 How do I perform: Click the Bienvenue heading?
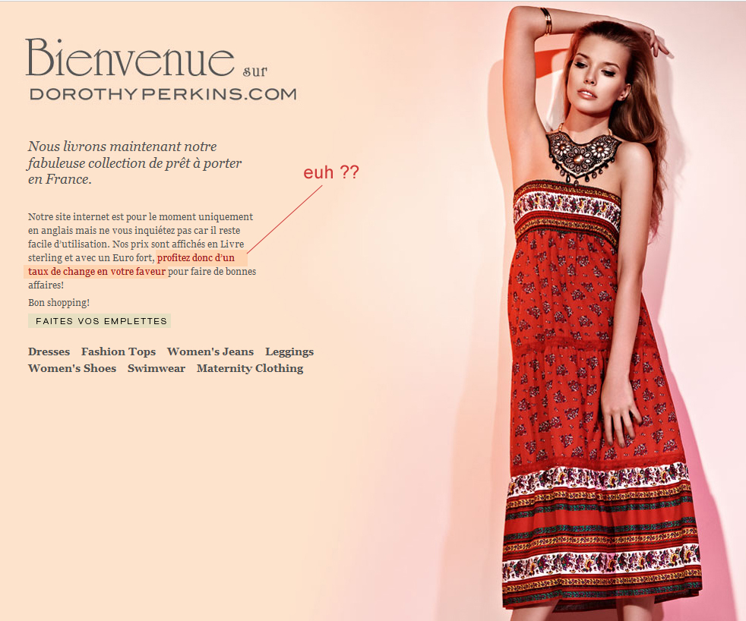(x=130, y=58)
